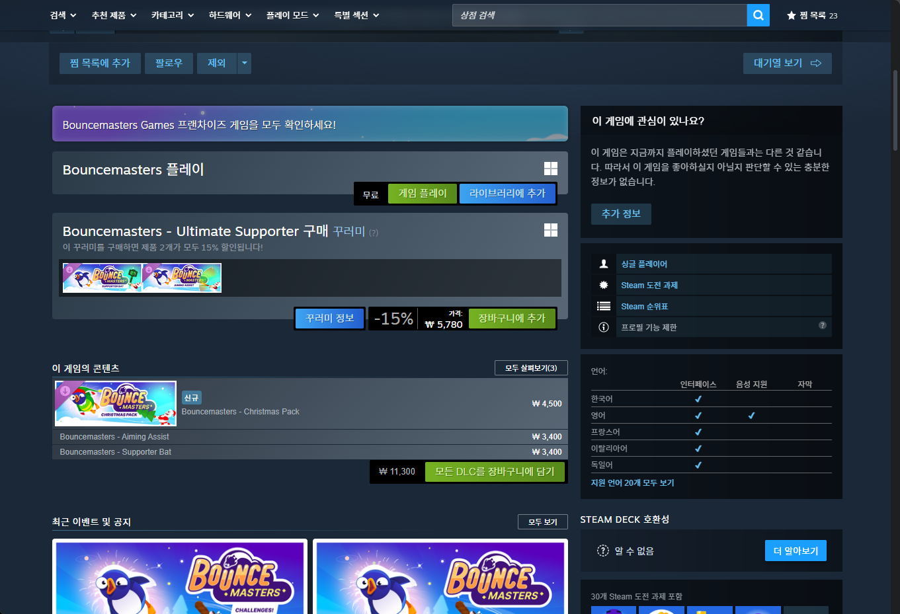Click the profile features info icon
The height and width of the screenshot is (614, 900).
pos(604,327)
